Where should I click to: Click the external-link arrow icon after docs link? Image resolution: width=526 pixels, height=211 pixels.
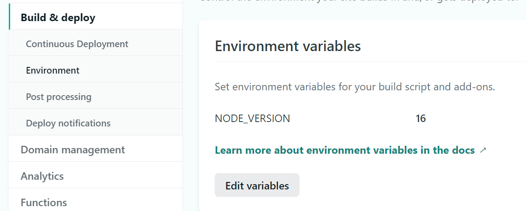coord(483,150)
